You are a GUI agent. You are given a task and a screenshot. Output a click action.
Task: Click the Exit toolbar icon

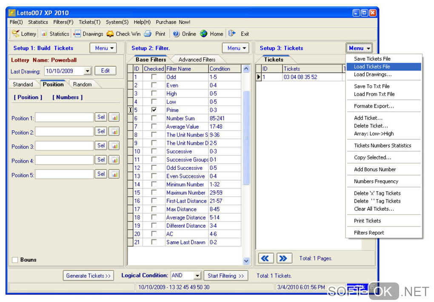tap(232, 34)
